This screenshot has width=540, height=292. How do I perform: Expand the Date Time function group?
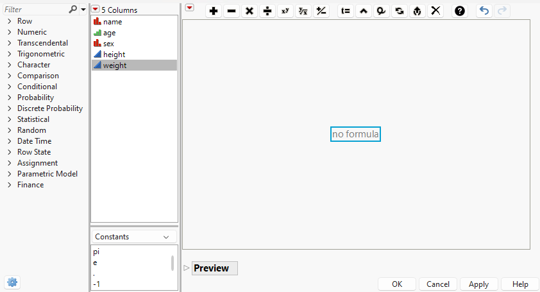pos(9,141)
